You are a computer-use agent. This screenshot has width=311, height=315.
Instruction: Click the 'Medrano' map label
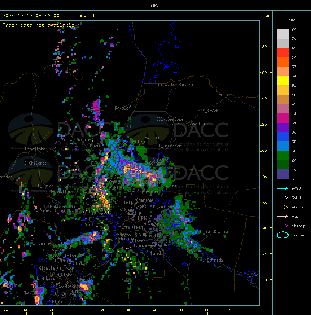(x=123, y=235)
